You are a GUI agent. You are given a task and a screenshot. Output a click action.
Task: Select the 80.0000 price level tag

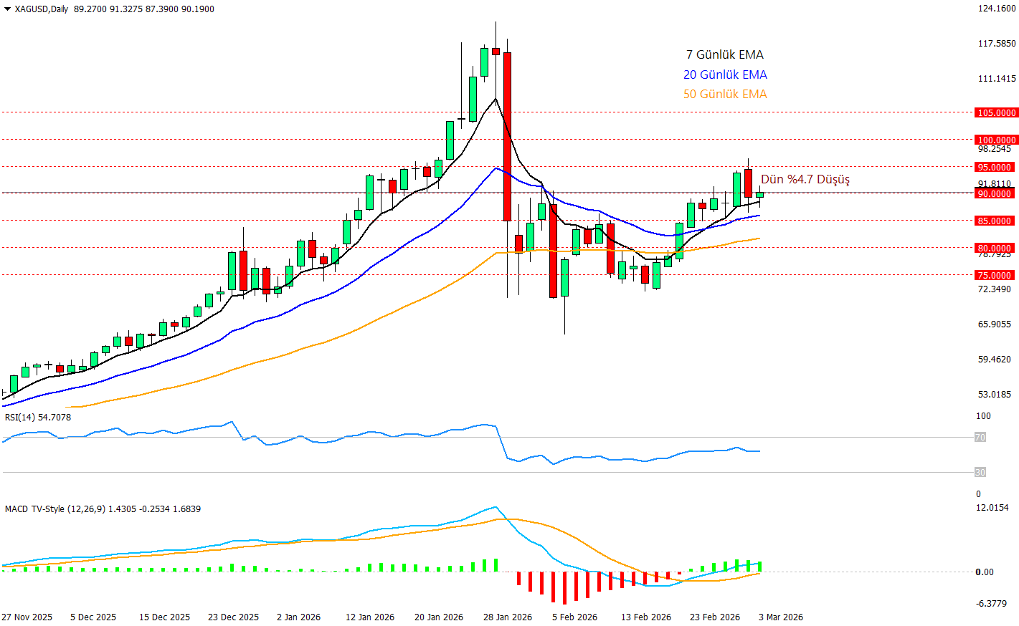coord(995,249)
